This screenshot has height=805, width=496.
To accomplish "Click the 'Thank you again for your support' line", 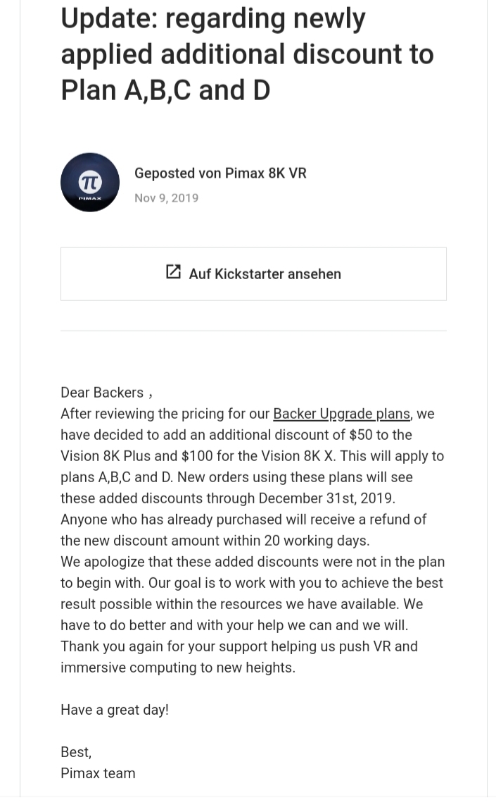I will 239,646.
